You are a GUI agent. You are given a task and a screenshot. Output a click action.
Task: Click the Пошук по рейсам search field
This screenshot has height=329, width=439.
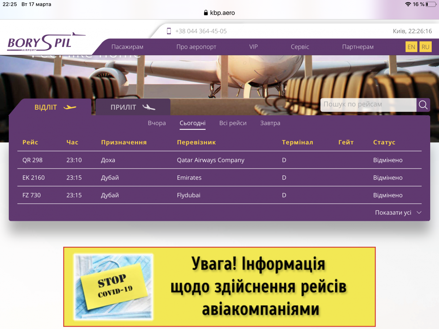[x=368, y=105]
